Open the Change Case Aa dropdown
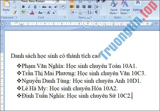Screen dimensions: 160x111 click(x=41, y=13)
